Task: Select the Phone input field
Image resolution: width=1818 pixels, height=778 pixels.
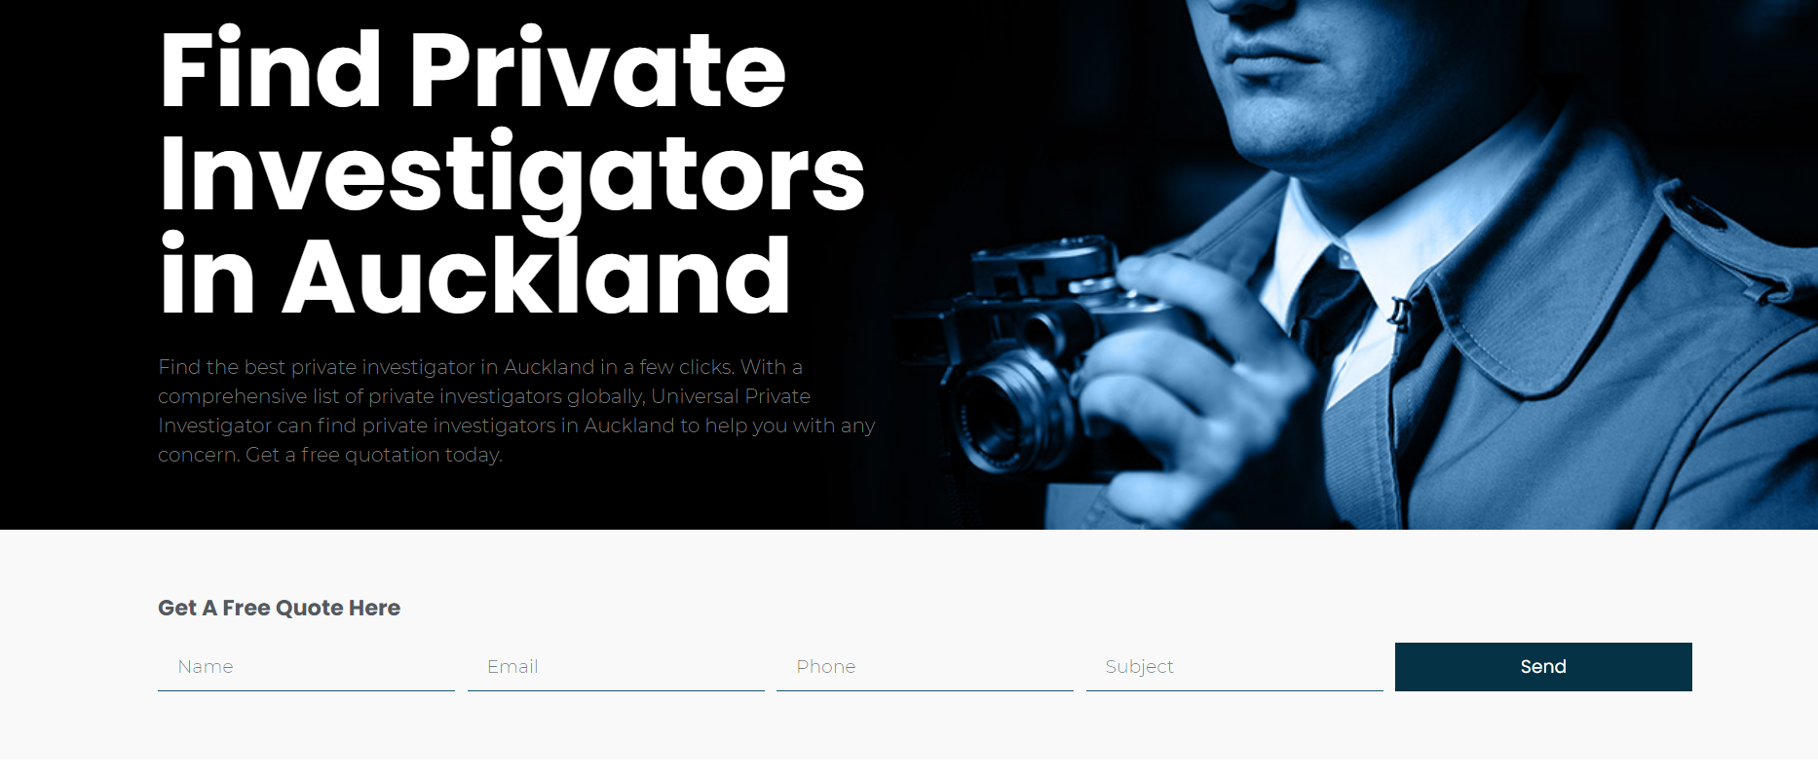Action: [925, 667]
